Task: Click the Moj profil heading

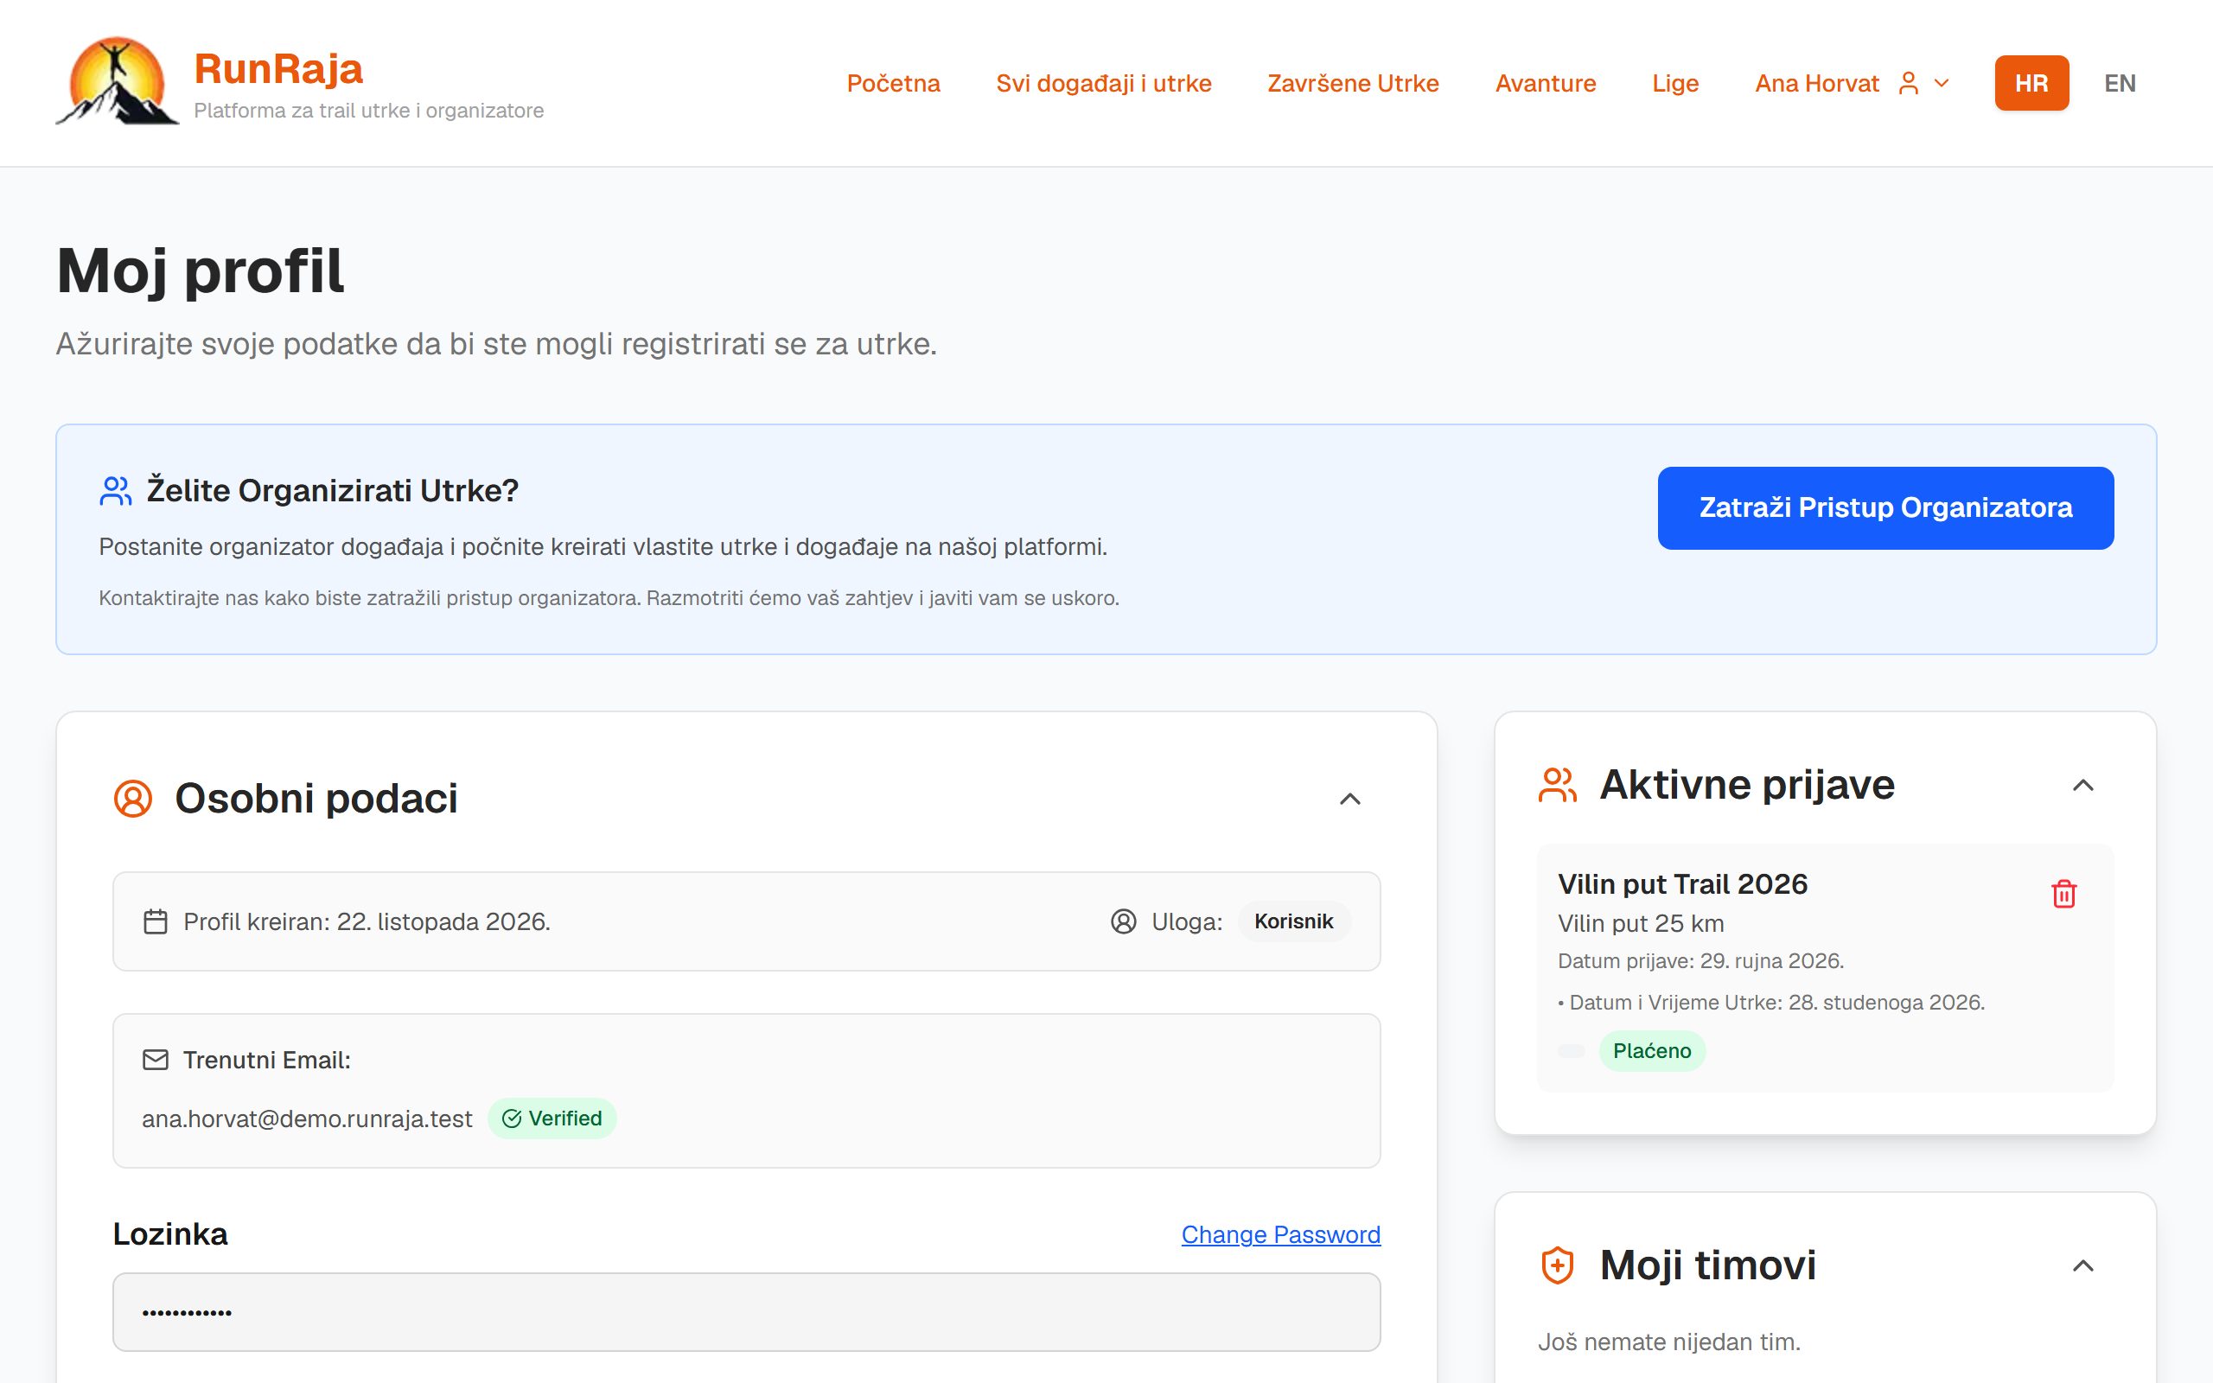Action: [x=201, y=271]
